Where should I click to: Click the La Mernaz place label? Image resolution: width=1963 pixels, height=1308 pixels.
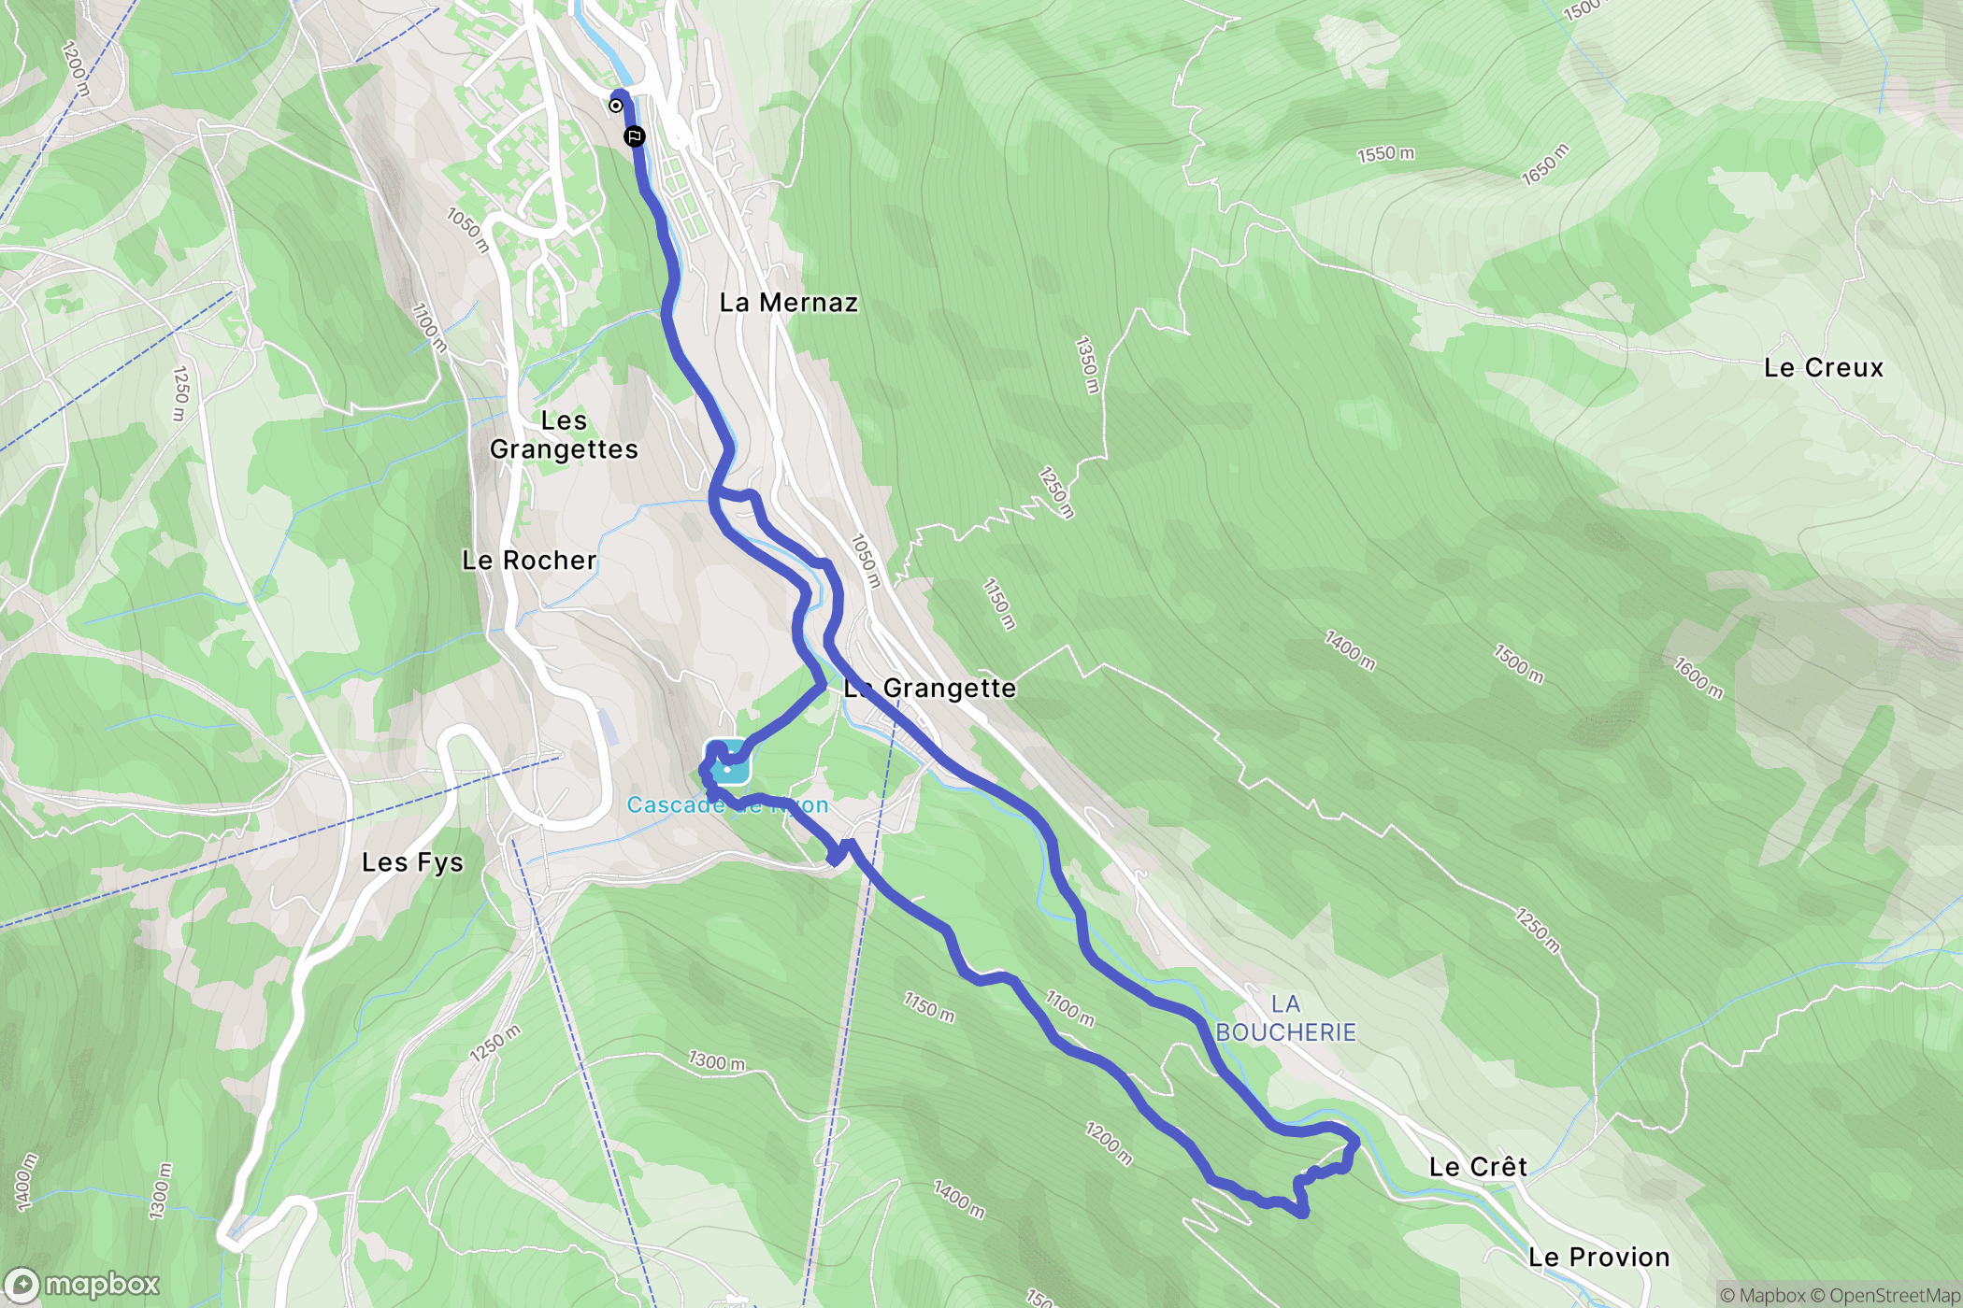click(x=788, y=303)
